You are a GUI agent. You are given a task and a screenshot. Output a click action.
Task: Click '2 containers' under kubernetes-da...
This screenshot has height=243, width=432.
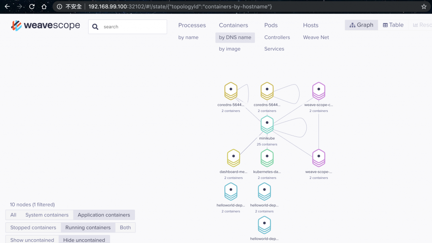(267, 178)
